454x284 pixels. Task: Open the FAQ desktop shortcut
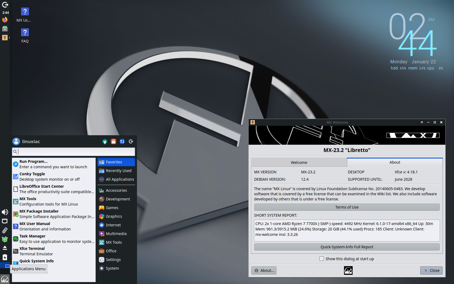25,36
